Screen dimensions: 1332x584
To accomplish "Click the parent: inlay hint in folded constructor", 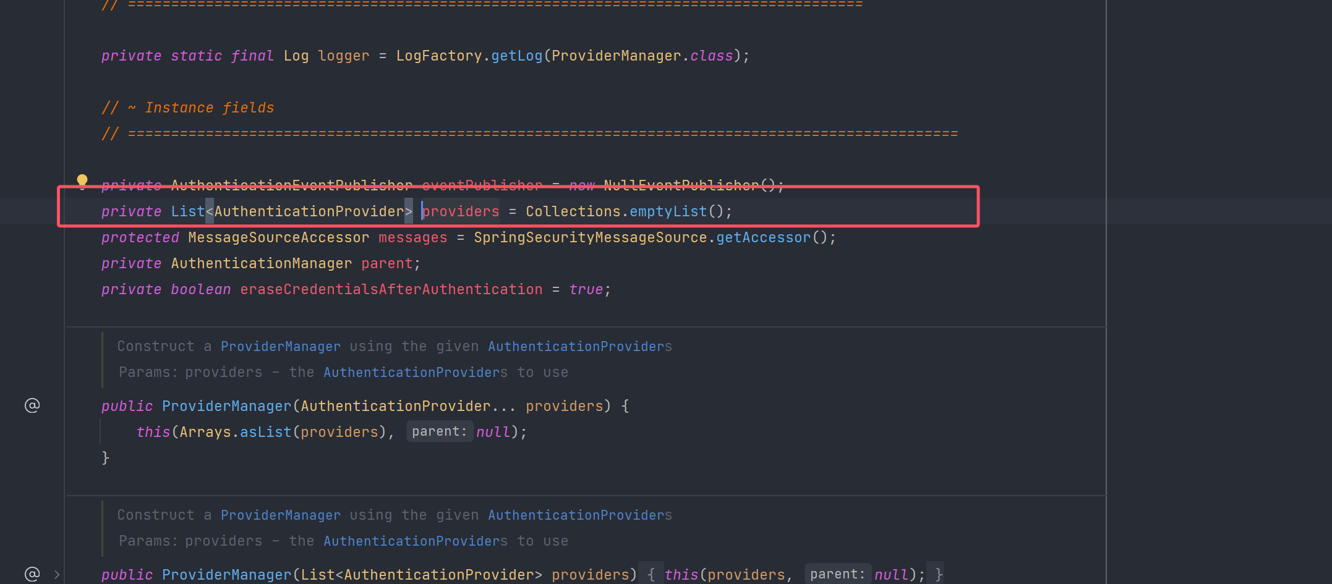I will click(x=838, y=574).
